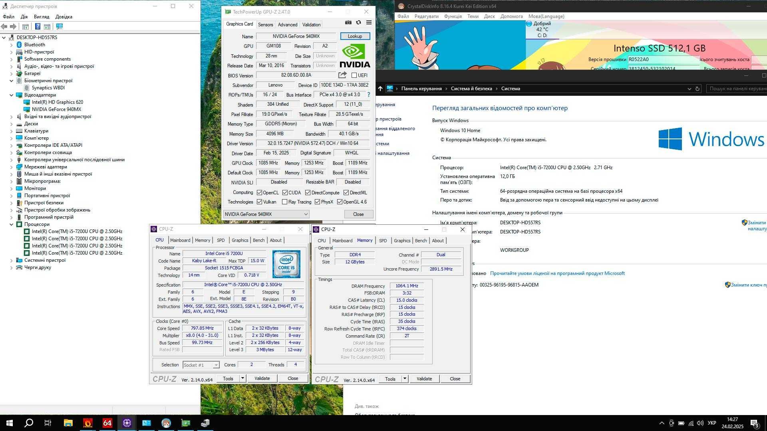
Task: Click the Microsoft license terms link
Action: [x=557, y=273]
